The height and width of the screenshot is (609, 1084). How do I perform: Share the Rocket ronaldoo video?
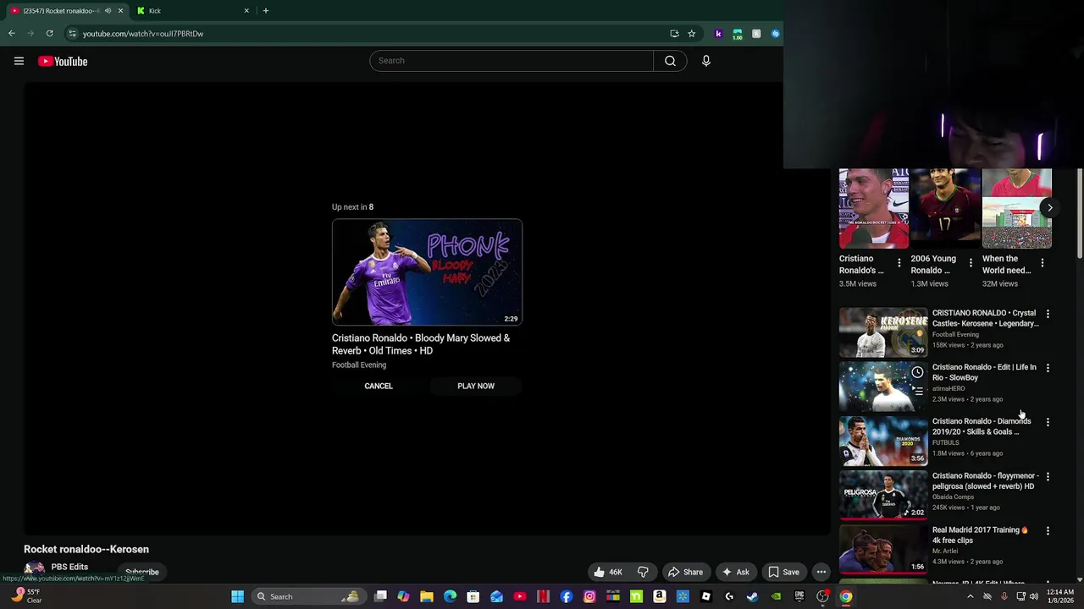click(x=685, y=572)
